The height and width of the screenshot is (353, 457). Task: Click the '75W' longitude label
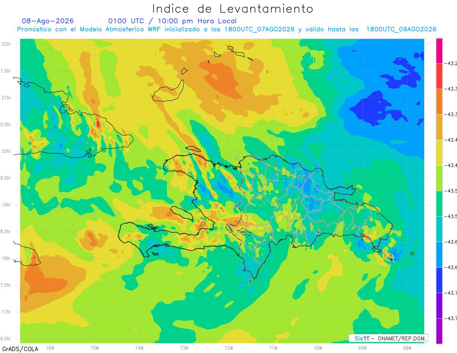tap(95, 348)
